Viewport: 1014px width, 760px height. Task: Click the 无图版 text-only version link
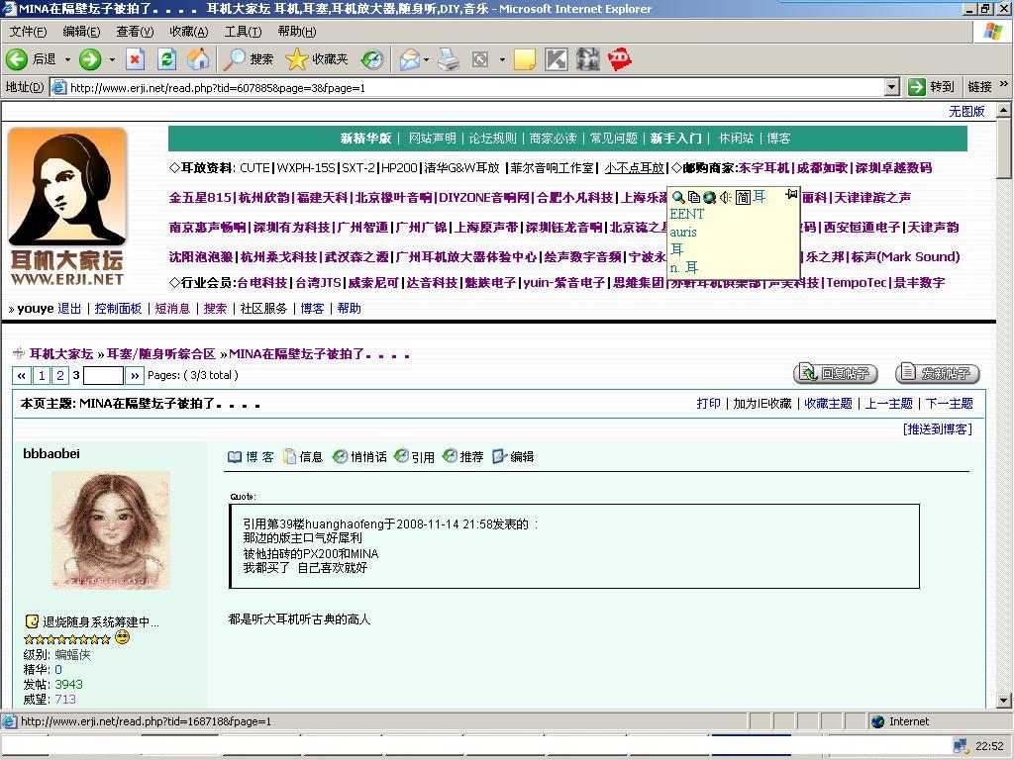[966, 111]
